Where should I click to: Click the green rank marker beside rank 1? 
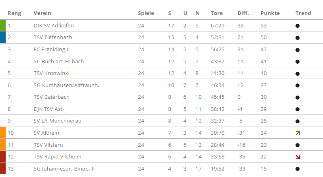[x=3, y=25]
